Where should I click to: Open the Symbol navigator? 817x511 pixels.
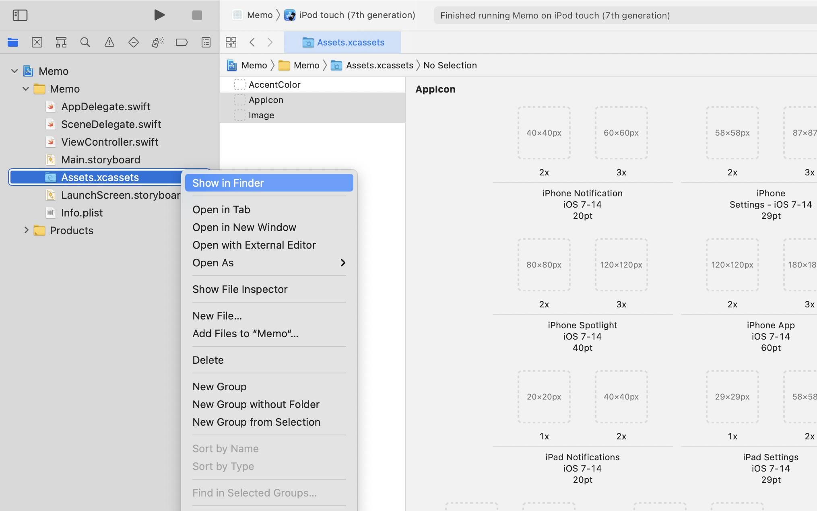point(61,42)
